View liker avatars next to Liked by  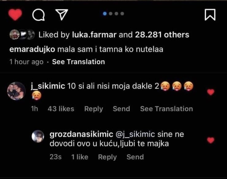click(x=21, y=35)
